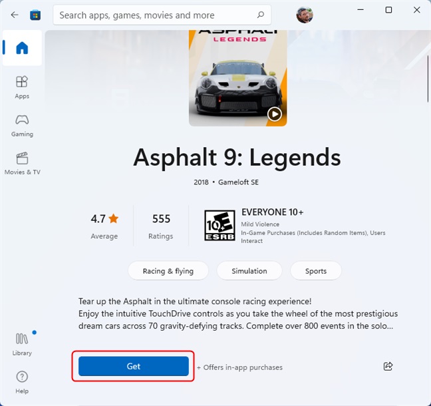Select the Racing & flying category tag

pyautogui.click(x=168, y=271)
